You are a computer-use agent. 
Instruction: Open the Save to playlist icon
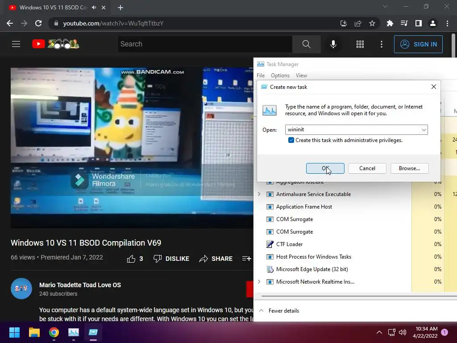click(x=246, y=259)
